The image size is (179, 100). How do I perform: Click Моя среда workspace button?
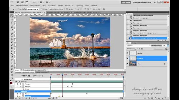point(126,2)
